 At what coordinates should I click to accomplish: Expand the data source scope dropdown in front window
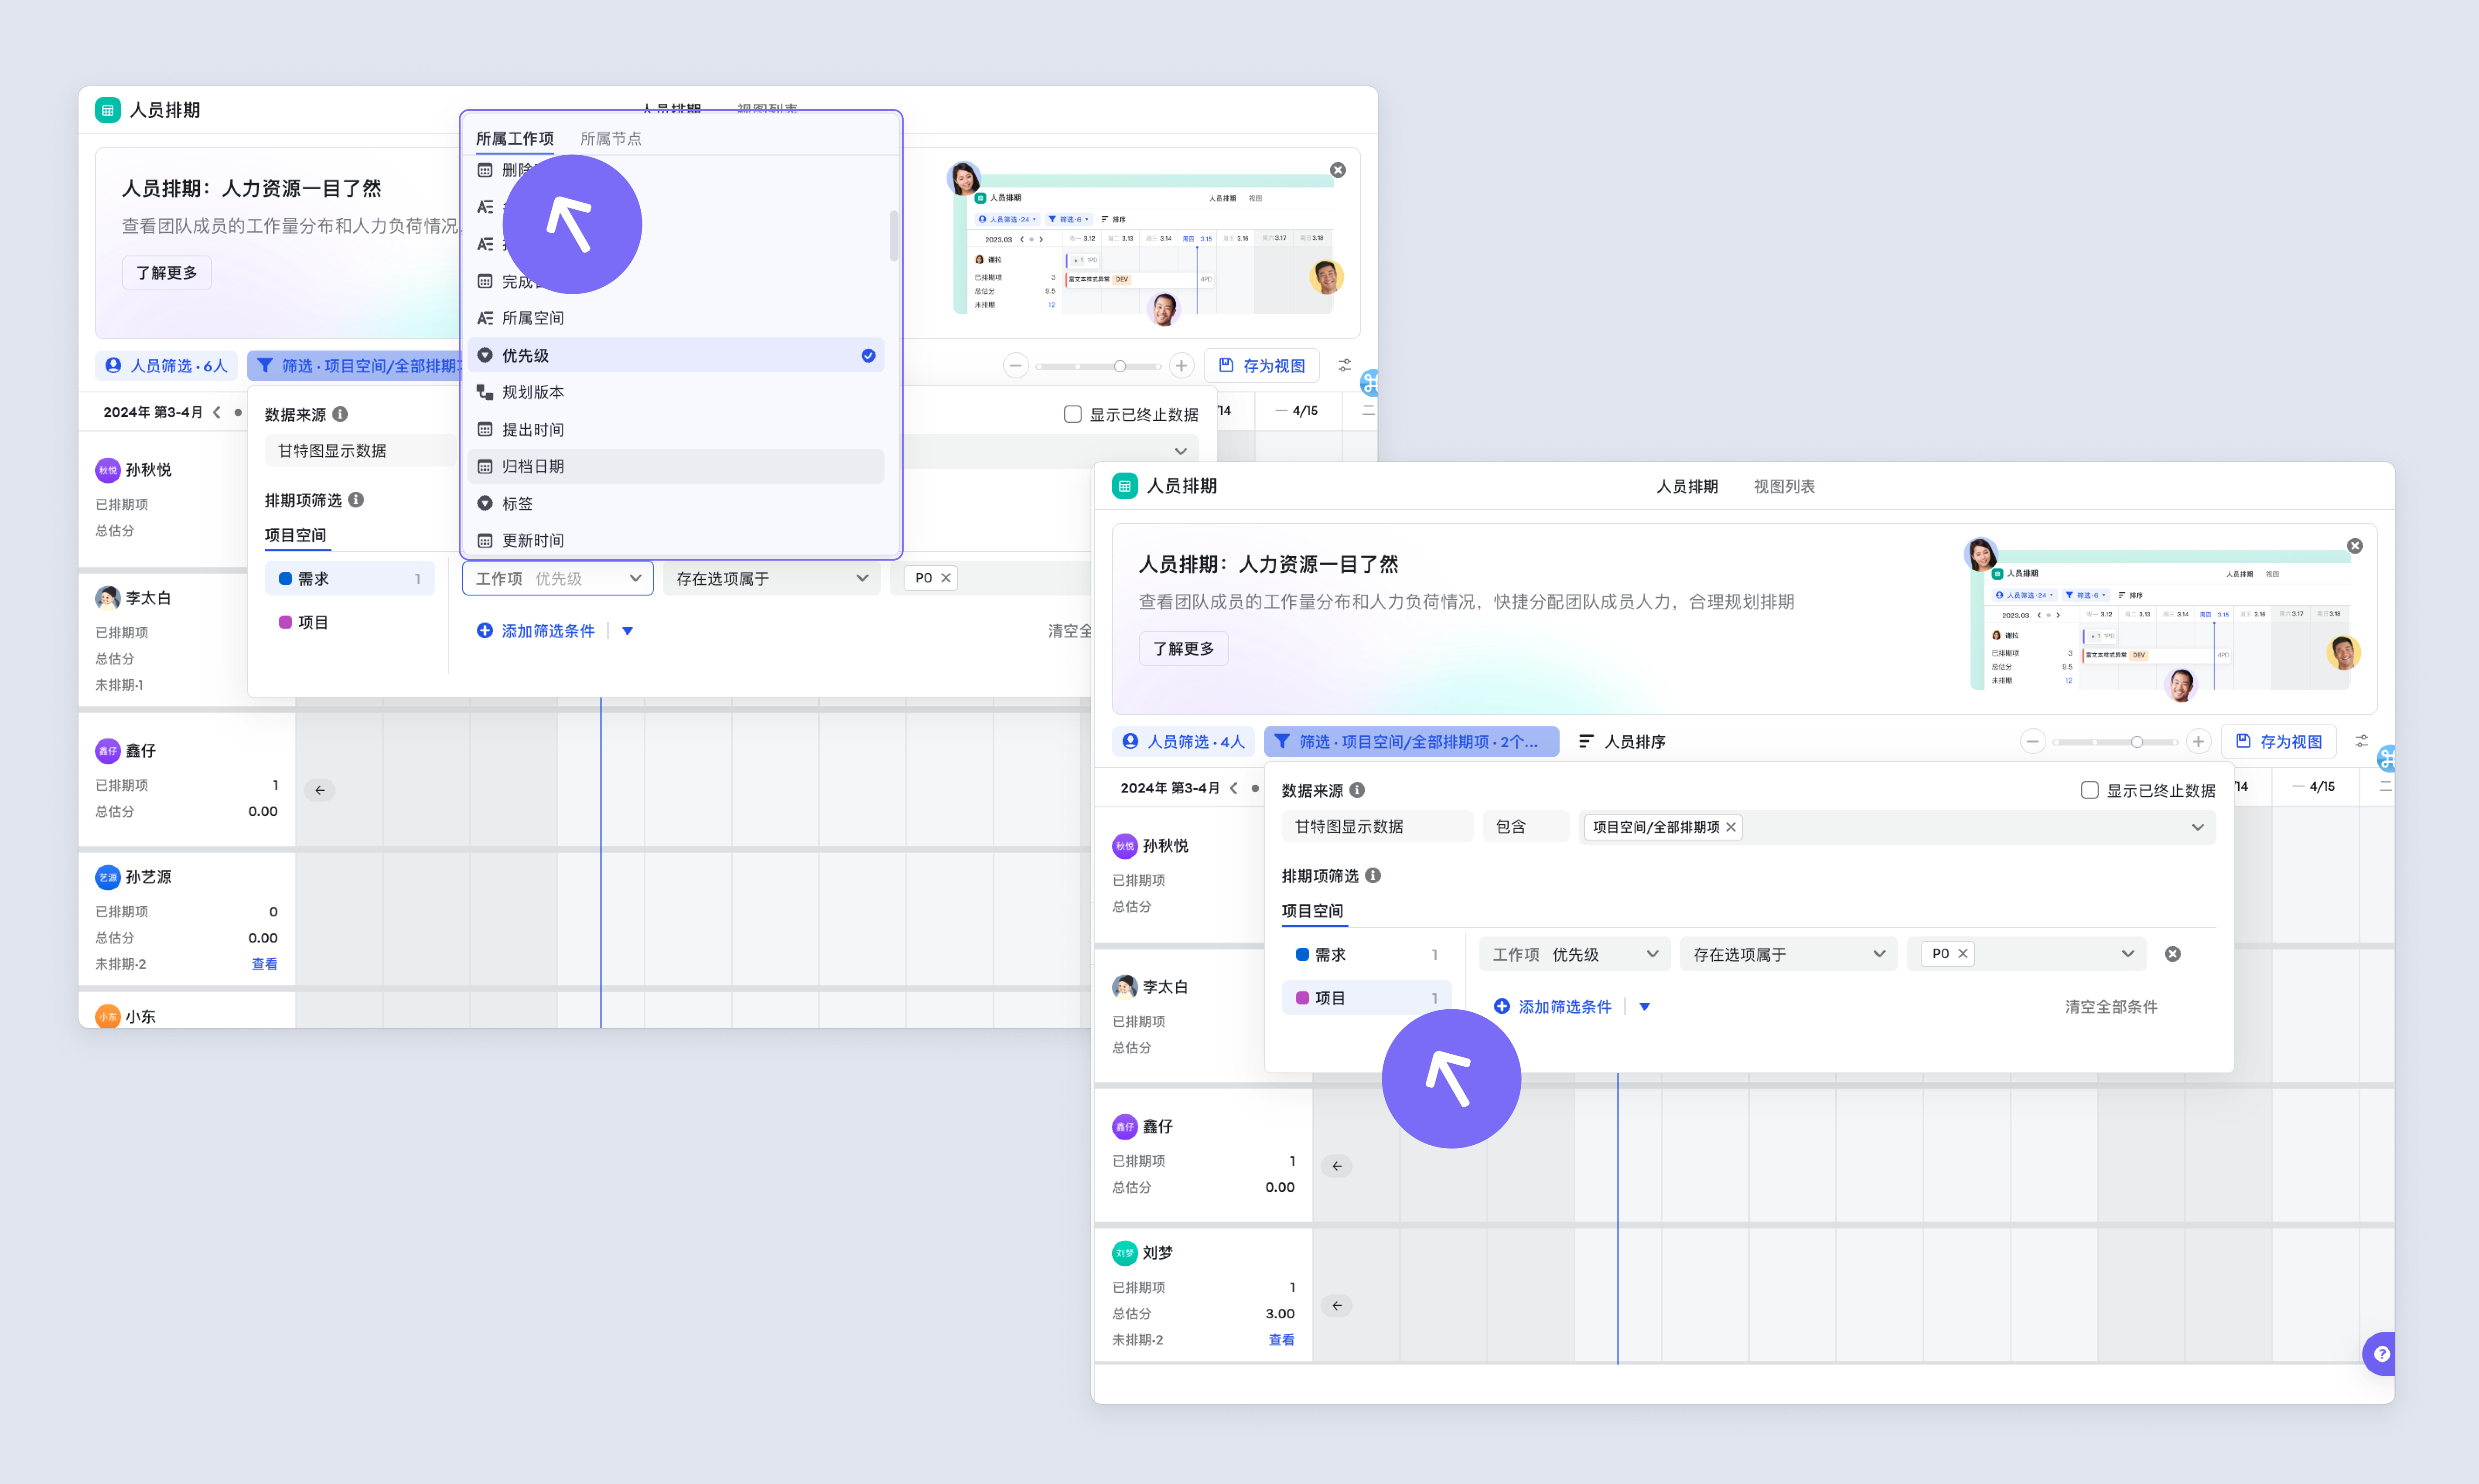pos(2198,827)
